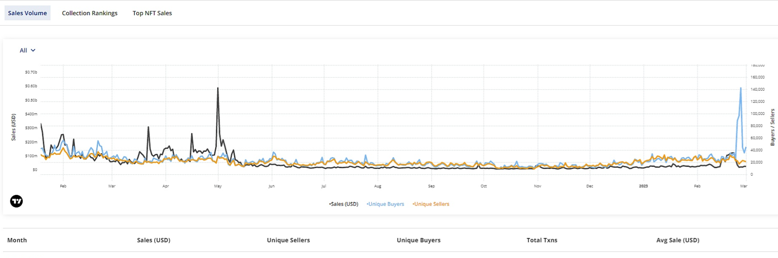
Task: Go to the Top NFT Sales tab
Action: pos(152,13)
